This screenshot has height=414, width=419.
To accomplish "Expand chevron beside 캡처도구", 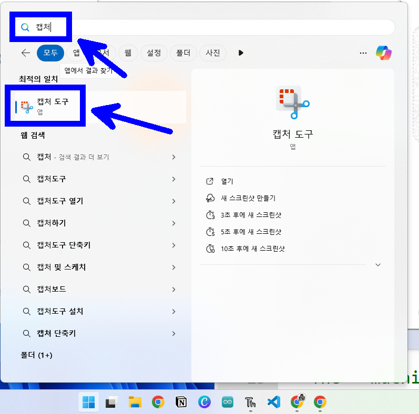I will [173, 179].
